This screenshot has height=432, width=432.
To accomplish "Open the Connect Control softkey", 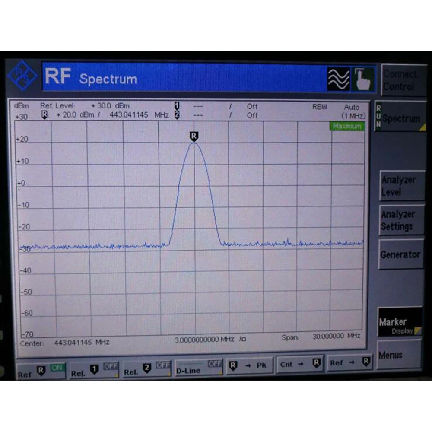I will [403, 80].
